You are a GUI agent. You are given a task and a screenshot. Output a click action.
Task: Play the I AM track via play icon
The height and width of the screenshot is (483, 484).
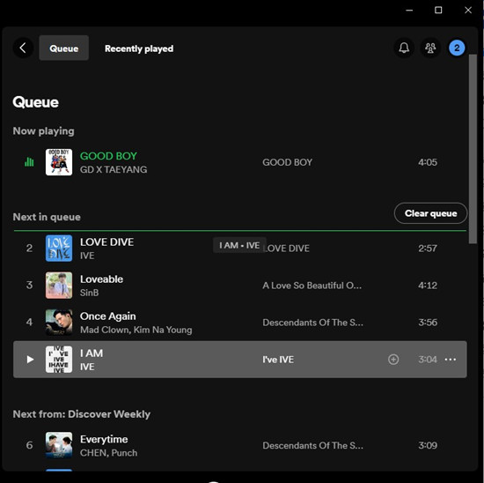click(x=30, y=360)
